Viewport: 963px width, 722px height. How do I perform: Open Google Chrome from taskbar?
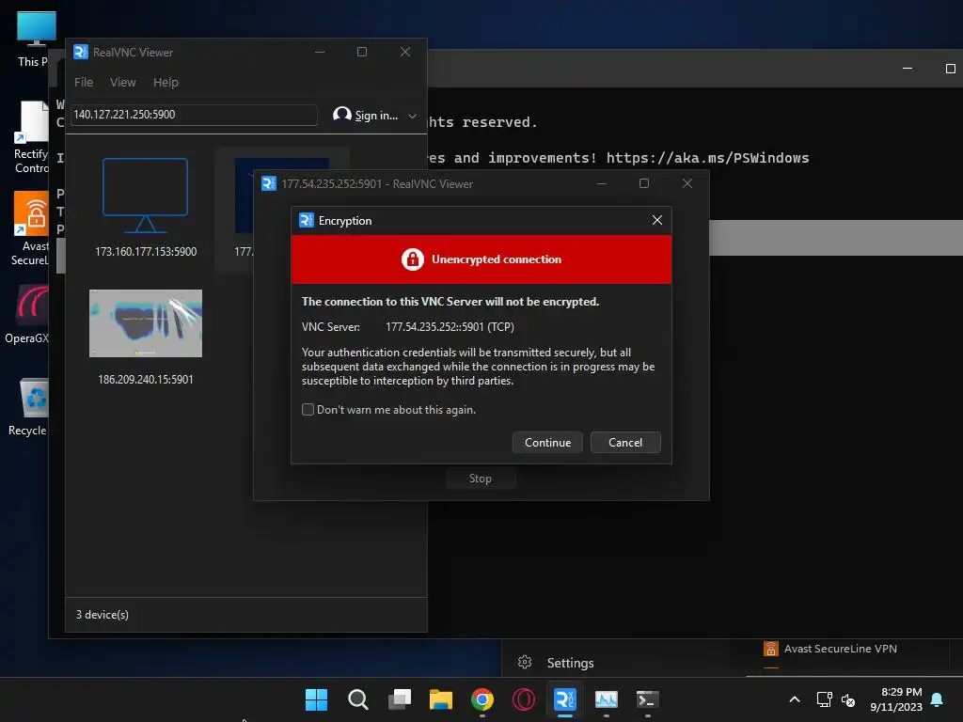pos(482,699)
